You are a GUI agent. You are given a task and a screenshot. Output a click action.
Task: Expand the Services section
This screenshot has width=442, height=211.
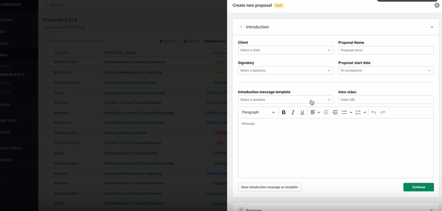click(432, 210)
